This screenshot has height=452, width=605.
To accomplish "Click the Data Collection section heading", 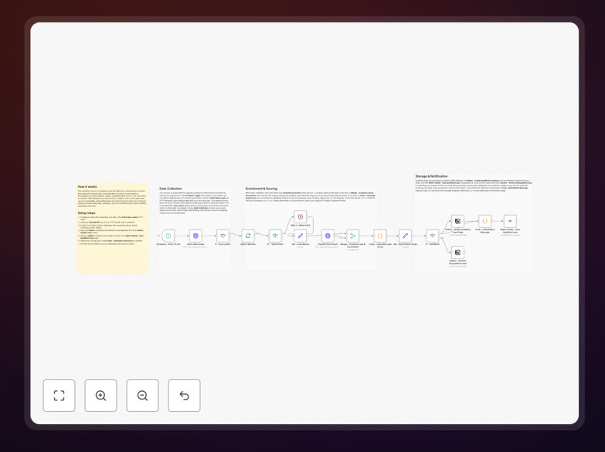I will 171,189.
